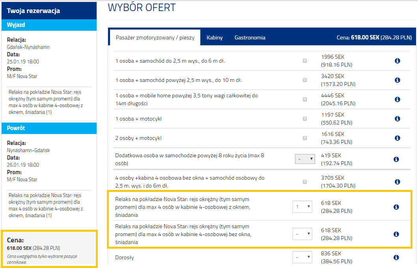The image size is (418, 268).
Task: Open Dorosły quantity dropdown
Action: coord(302,258)
